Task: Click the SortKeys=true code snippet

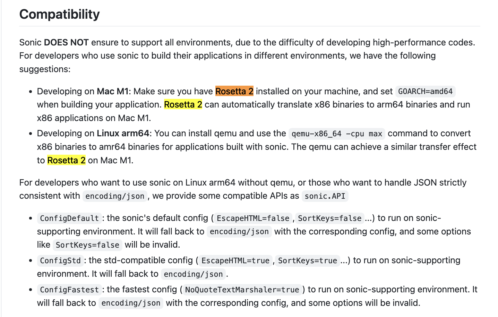Action: tap(307, 260)
